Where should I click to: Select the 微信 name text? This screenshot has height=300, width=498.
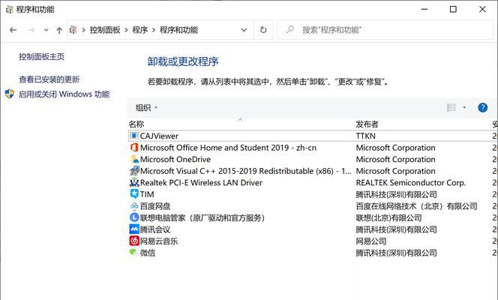click(148, 253)
